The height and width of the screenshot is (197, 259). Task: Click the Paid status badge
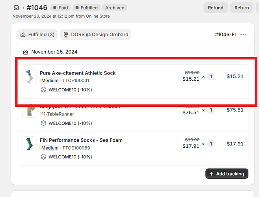click(60, 8)
